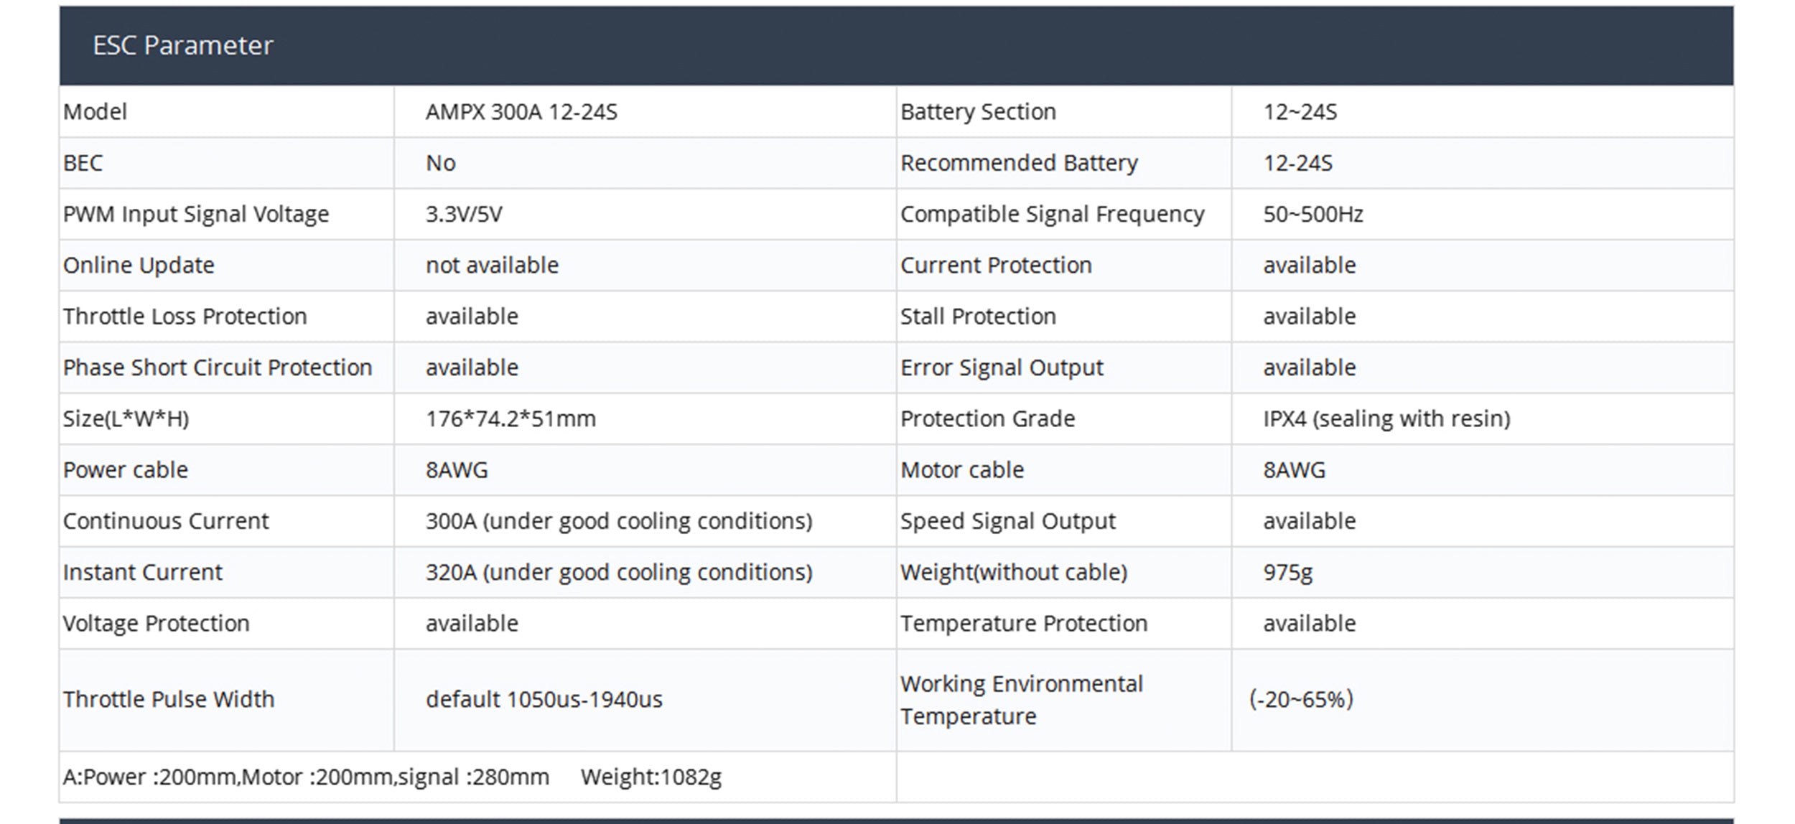Select the 50~500Hz frequency value
The height and width of the screenshot is (824, 1795).
click(x=1313, y=214)
